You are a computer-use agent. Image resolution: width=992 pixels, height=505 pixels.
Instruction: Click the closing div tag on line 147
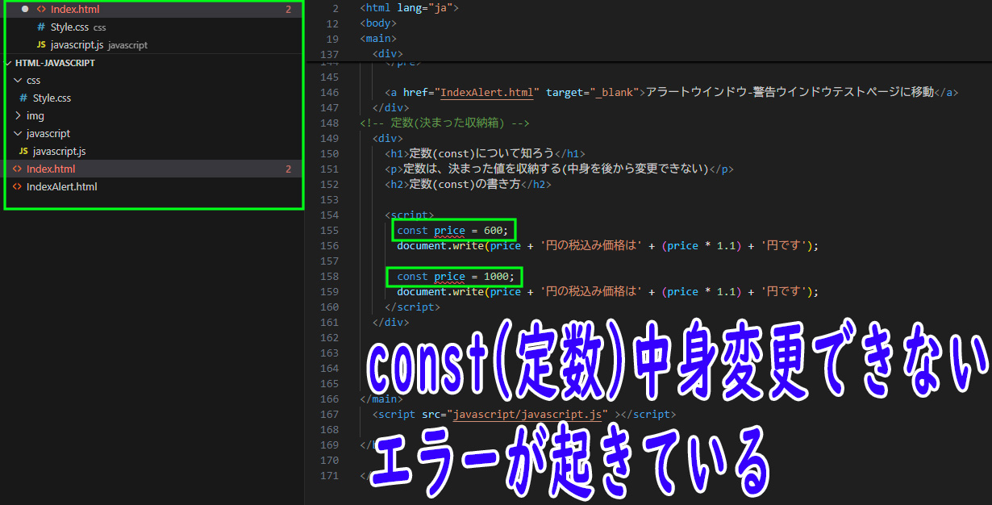coord(391,107)
